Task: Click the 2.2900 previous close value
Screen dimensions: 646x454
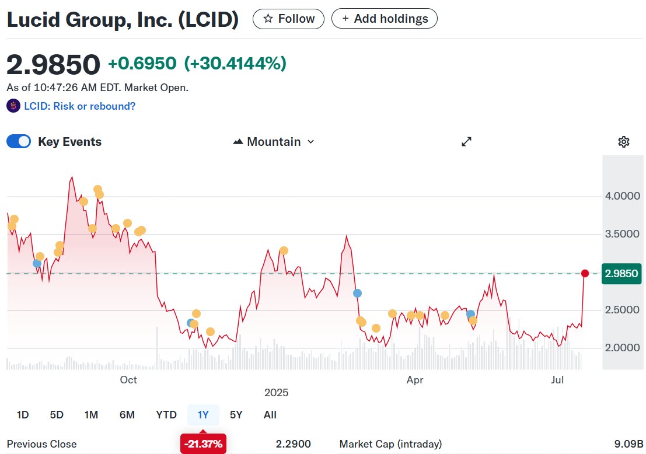Action: point(294,444)
